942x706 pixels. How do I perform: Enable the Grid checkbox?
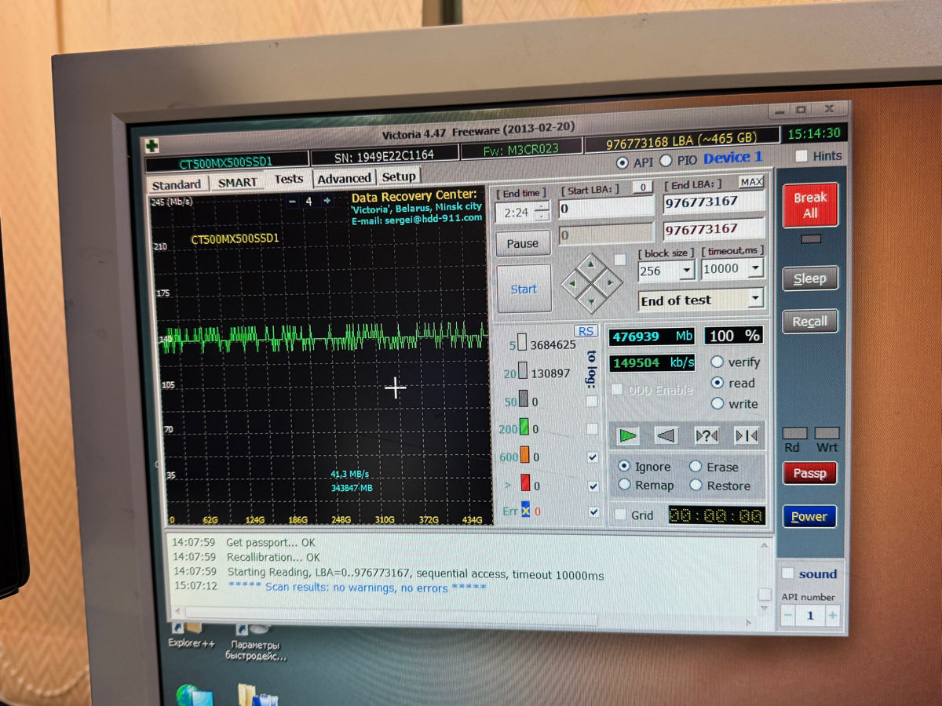pyautogui.click(x=621, y=515)
